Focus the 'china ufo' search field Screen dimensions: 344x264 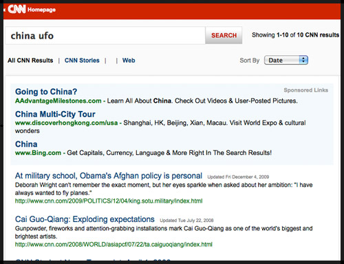point(105,36)
